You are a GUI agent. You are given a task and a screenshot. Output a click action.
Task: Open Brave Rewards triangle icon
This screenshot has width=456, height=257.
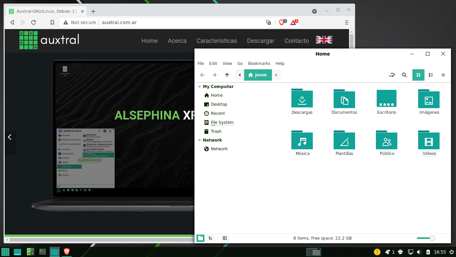[x=294, y=22]
